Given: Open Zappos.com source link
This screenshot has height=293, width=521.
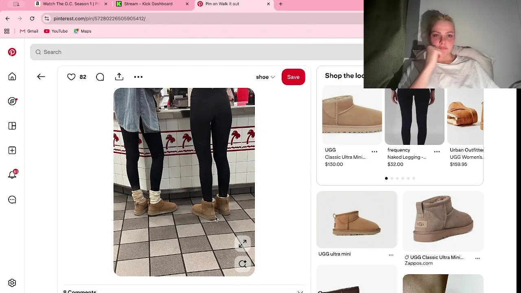Looking at the screenshot, I should click(418, 263).
